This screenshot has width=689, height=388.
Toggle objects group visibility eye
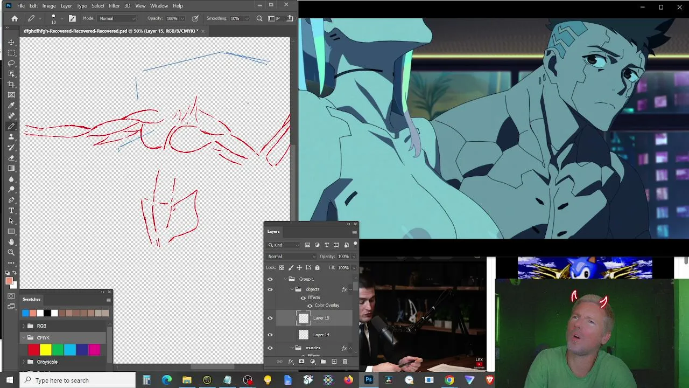[x=270, y=289]
